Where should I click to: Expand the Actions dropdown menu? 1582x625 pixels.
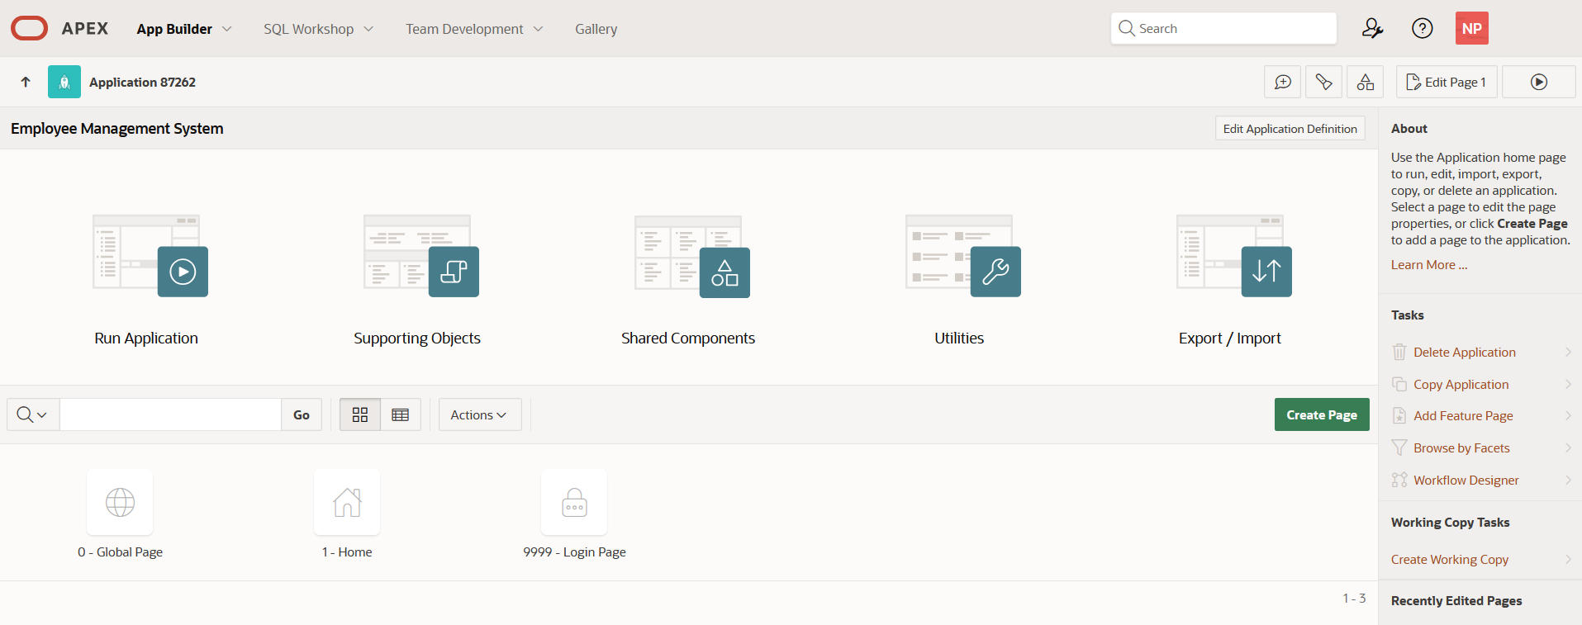[480, 414]
